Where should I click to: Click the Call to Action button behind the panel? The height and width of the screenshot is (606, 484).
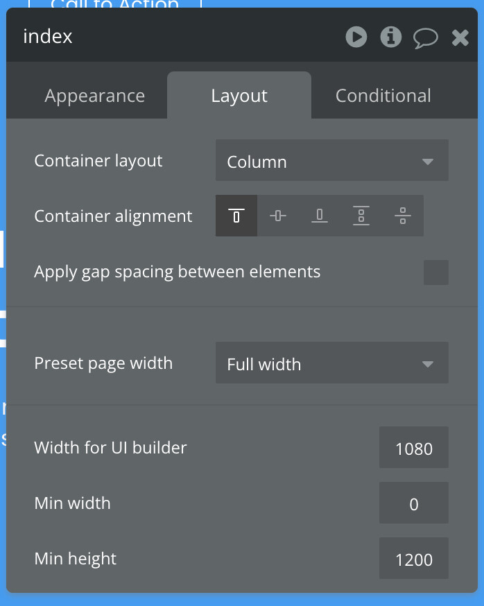115,5
